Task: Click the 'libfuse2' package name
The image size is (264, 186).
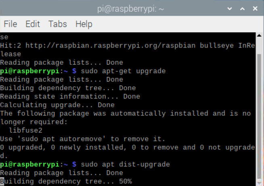Action: pos(27,130)
